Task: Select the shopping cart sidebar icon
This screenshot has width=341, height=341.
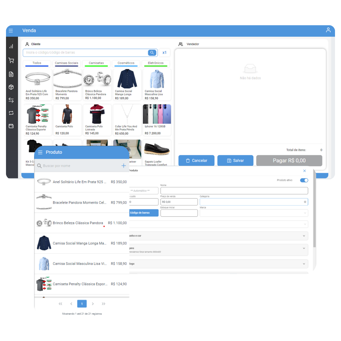Action: pos(11,60)
